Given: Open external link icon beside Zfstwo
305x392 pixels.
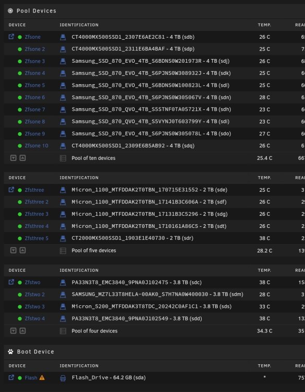Looking at the screenshot, I should 11,282.
